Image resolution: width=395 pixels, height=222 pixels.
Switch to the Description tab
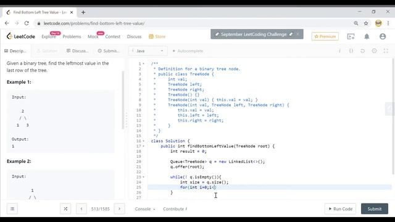tap(15, 51)
